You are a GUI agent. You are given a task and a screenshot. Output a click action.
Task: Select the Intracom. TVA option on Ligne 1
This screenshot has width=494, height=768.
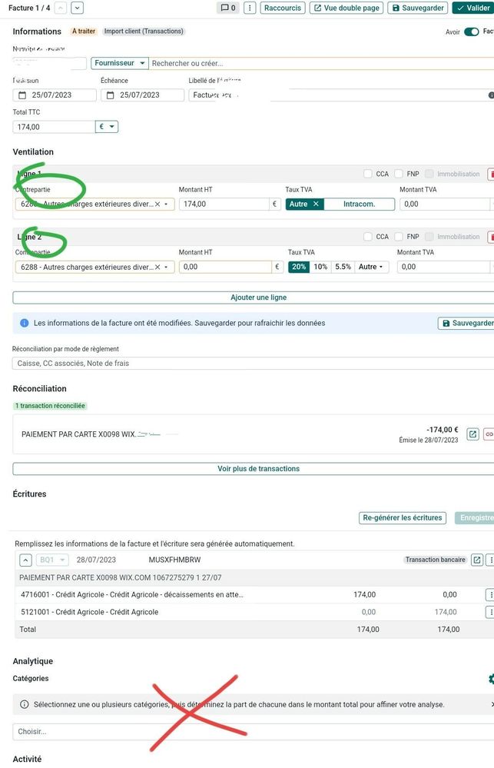(x=359, y=204)
